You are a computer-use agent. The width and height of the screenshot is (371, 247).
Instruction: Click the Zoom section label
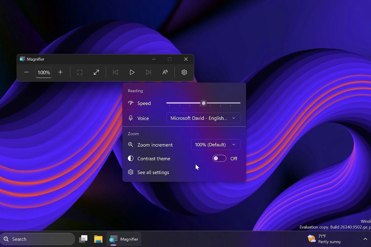(133, 134)
